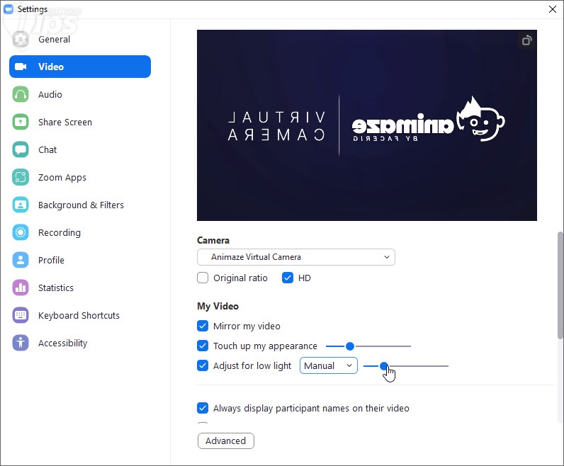This screenshot has width=564, height=466.
Task: Toggle Touch up my appearance checkbox
Action: tap(203, 346)
